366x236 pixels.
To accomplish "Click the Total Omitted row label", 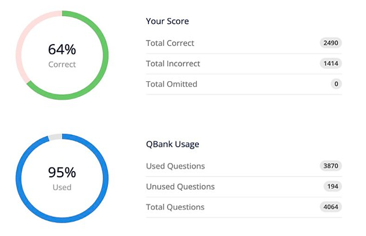I will point(172,84).
